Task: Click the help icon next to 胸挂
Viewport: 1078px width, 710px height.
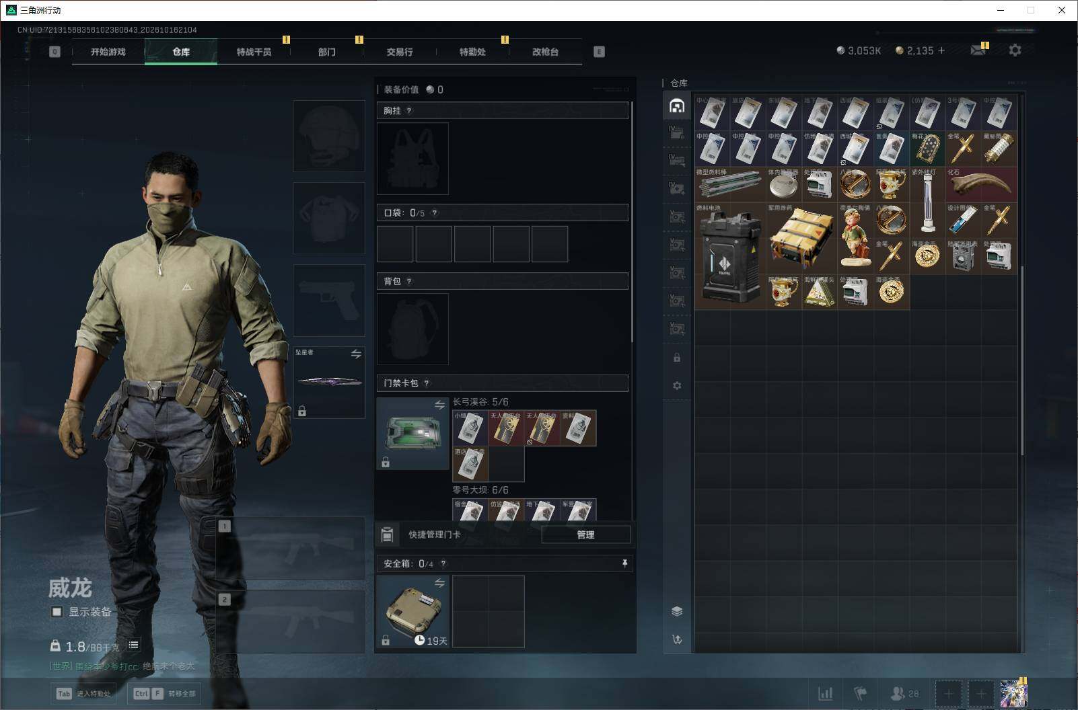Action: point(408,111)
